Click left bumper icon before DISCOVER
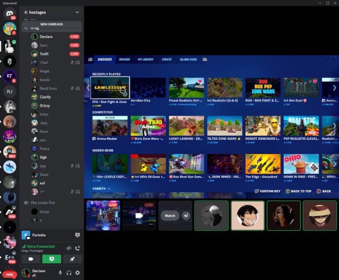Image resolution: width=339 pixels, height=280 pixels. pos(90,59)
